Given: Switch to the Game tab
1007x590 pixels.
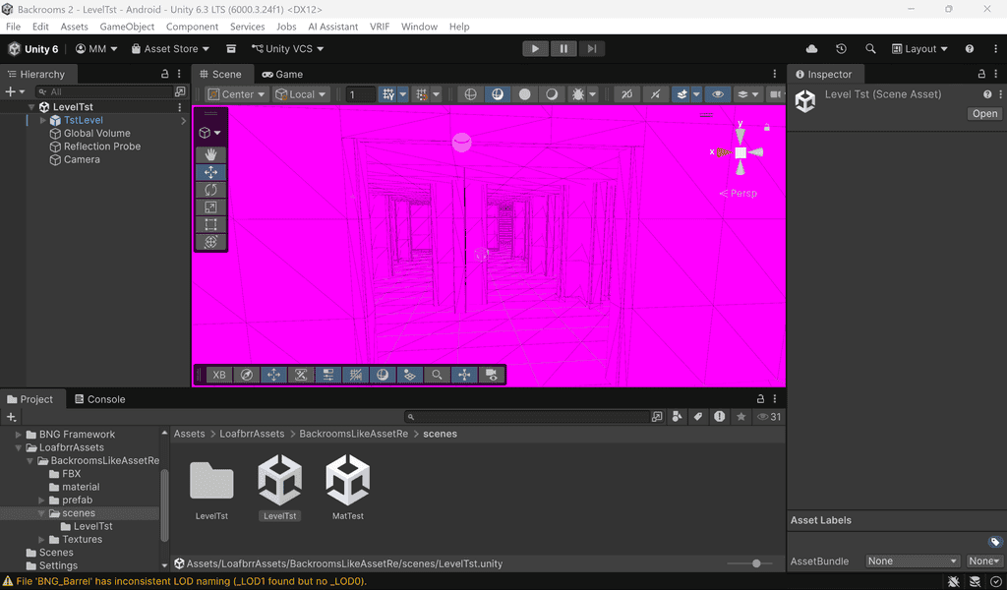Looking at the screenshot, I should coord(282,75).
